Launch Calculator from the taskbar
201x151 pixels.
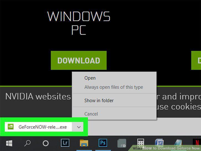[141, 142]
